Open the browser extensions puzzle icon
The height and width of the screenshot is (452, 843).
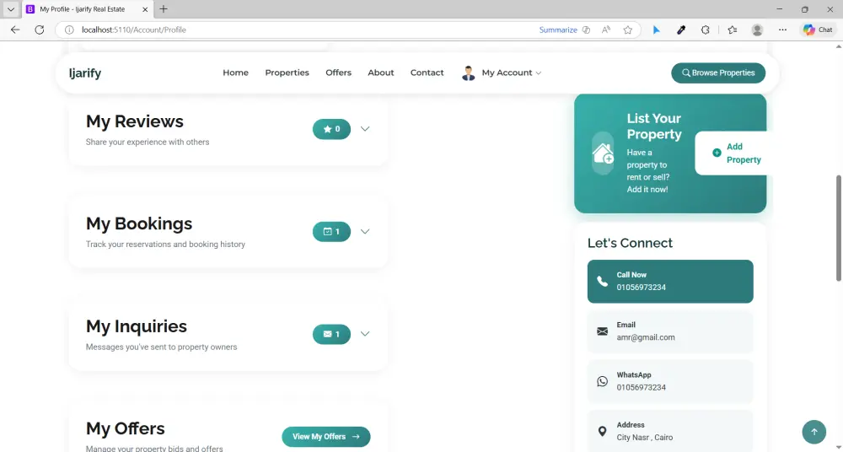tap(706, 30)
